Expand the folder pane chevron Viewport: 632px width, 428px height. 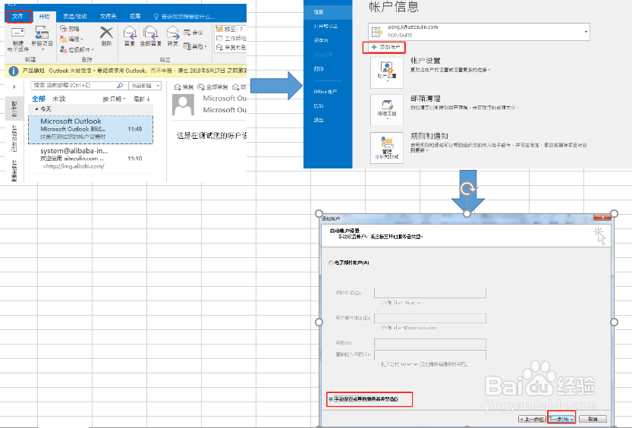[14, 87]
